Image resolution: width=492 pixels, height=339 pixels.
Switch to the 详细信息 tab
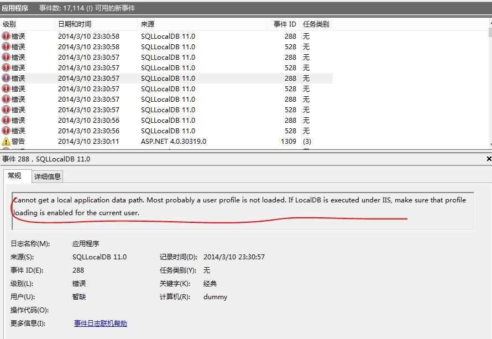[48, 178]
